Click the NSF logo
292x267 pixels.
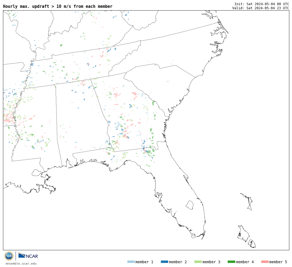click(x=9, y=256)
